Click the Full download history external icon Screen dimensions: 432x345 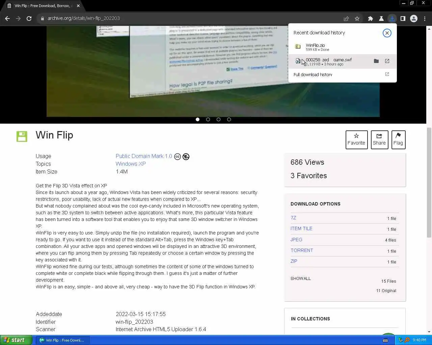(x=387, y=74)
